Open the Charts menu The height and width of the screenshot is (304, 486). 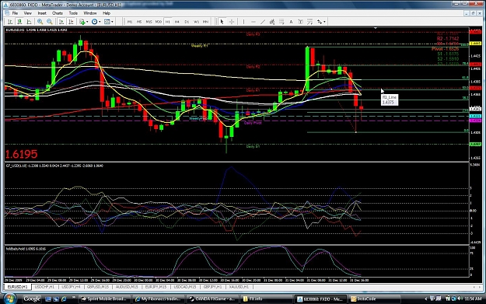pos(58,13)
